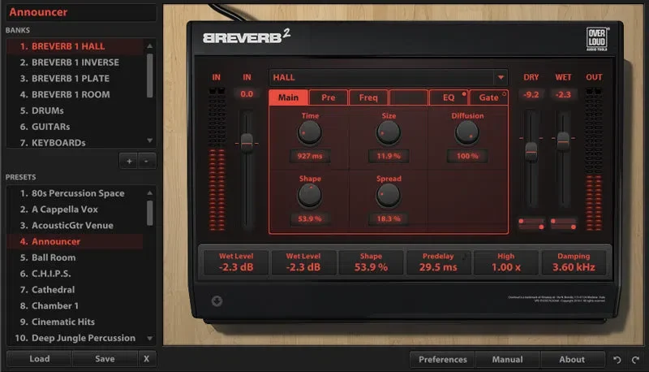Screen dimensions: 649x372
Task: Click the Load button
Action: click(39, 359)
